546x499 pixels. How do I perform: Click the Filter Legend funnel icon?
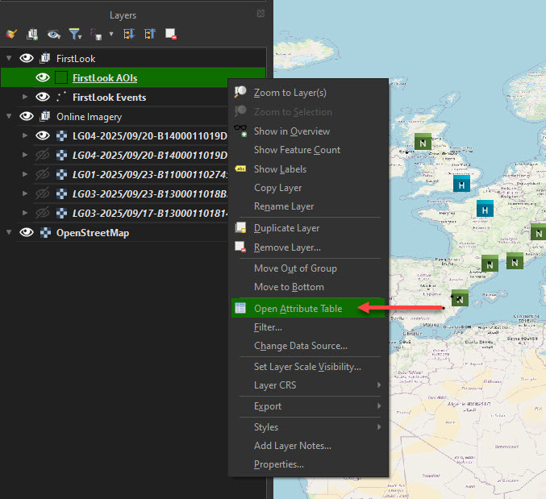(x=75, y=34)
